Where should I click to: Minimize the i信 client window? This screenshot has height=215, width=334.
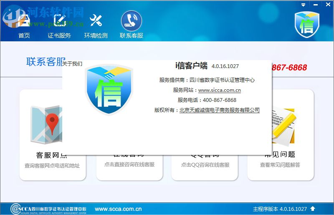pos(316,5)
